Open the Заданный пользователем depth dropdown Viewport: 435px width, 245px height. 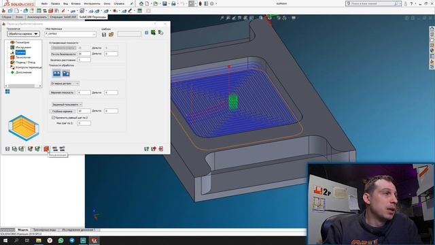pyautogui.click(x=67, y=104)
